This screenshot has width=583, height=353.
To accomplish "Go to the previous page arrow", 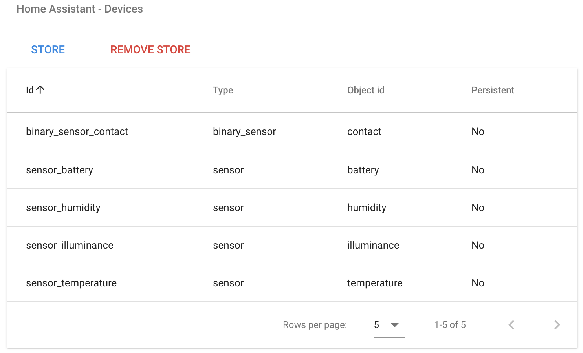I will [511, 325].
